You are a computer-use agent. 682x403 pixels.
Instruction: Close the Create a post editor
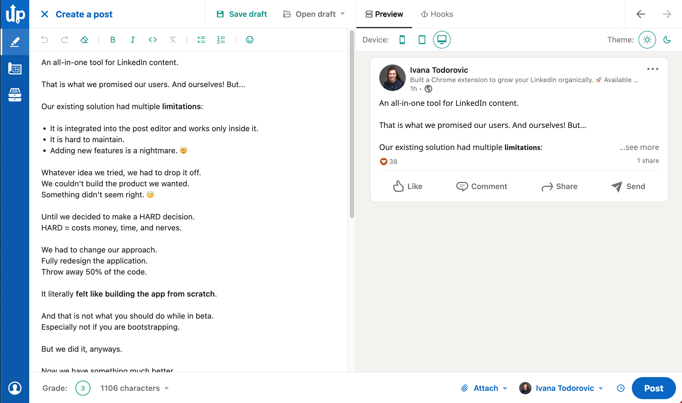click(45, 14)
